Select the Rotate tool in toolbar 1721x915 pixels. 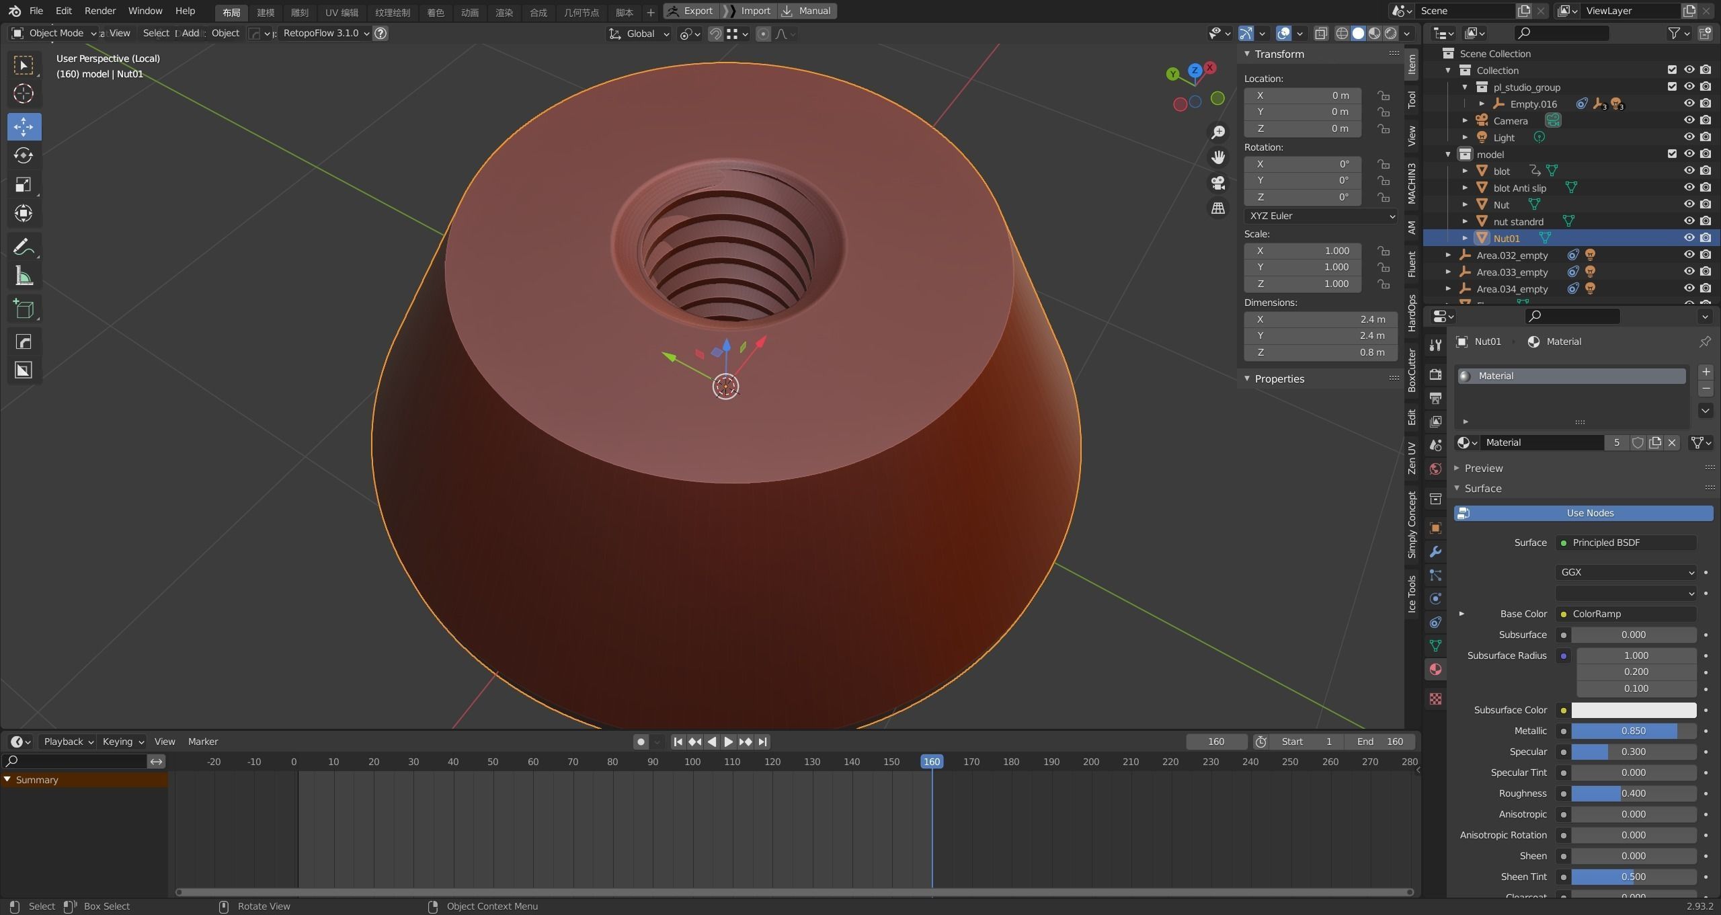[24, 156]
